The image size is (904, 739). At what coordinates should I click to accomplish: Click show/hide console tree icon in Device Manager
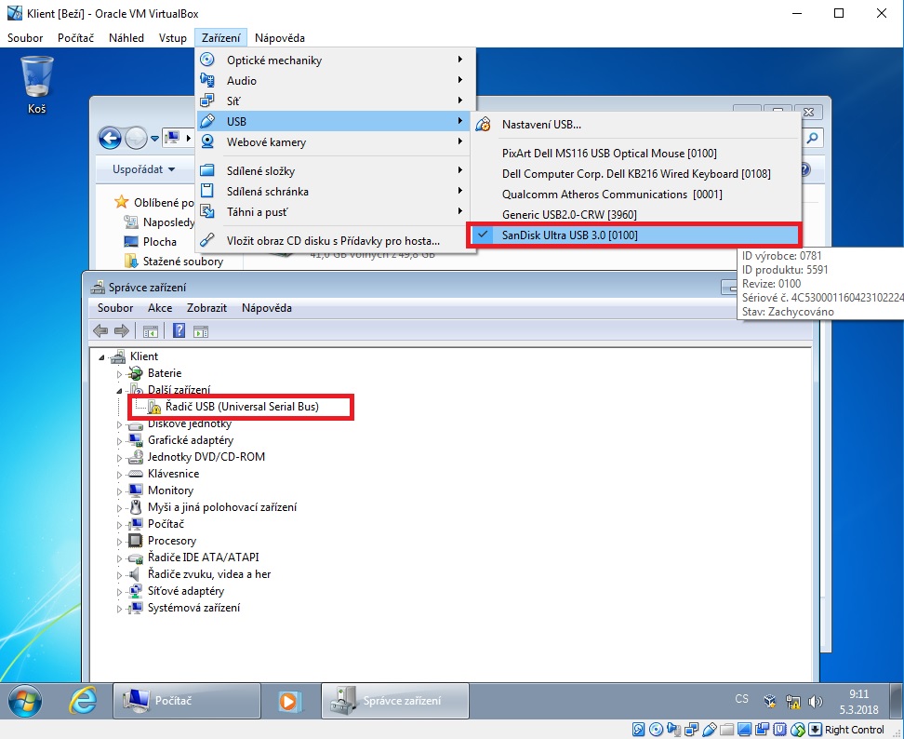(151, 331)
